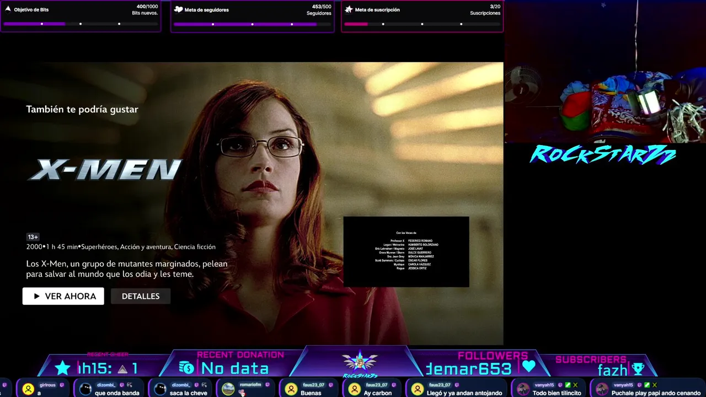Click chat message 'Ay carbon'
The image size is (706, 397).
[x=378, y=393]
